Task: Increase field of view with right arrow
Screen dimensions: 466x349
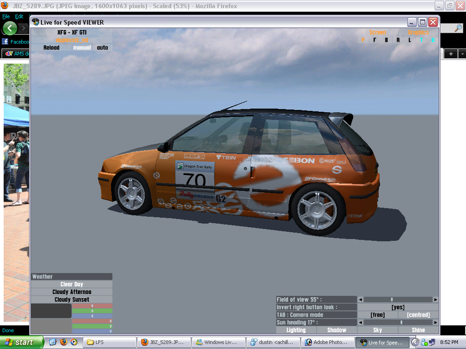Action: coord(436,300)
